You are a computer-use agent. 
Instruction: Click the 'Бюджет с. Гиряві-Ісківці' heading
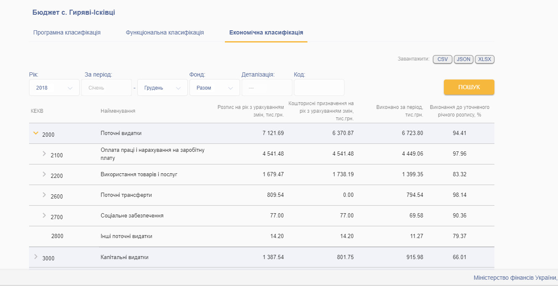point(74,13)
